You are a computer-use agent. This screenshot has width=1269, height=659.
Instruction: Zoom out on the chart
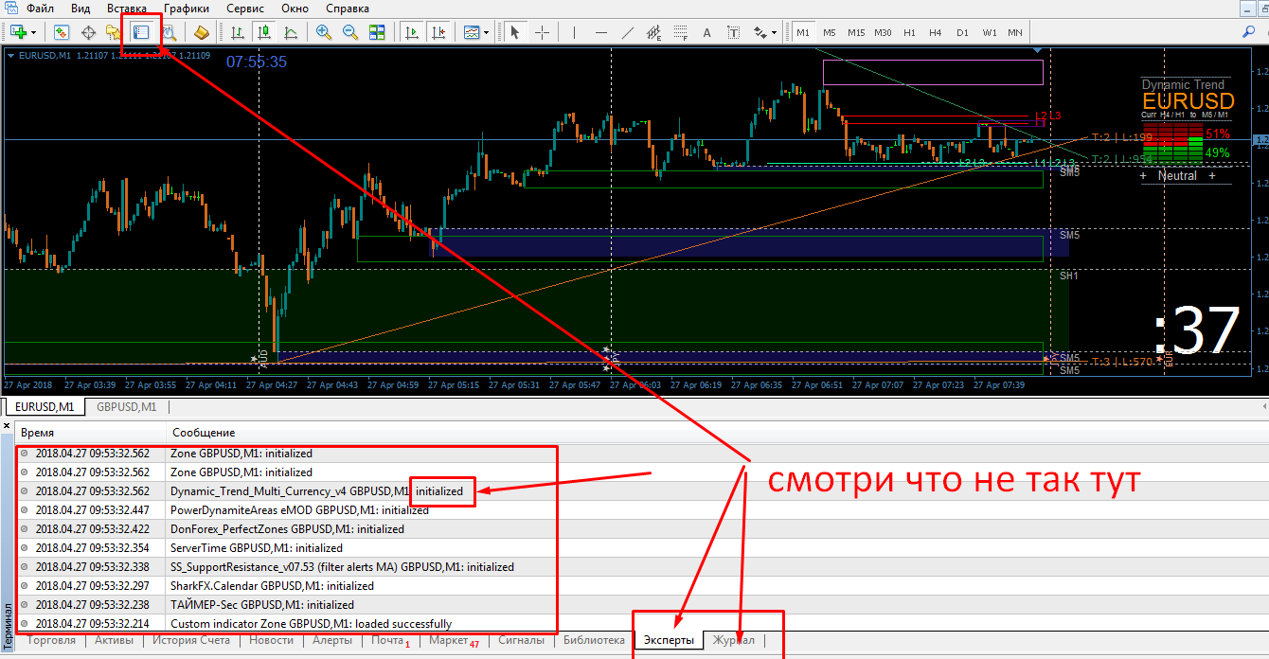[350, 32]
